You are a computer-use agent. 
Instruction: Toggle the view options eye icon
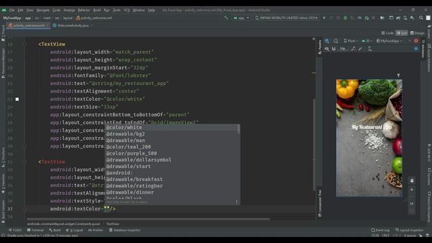327,49
